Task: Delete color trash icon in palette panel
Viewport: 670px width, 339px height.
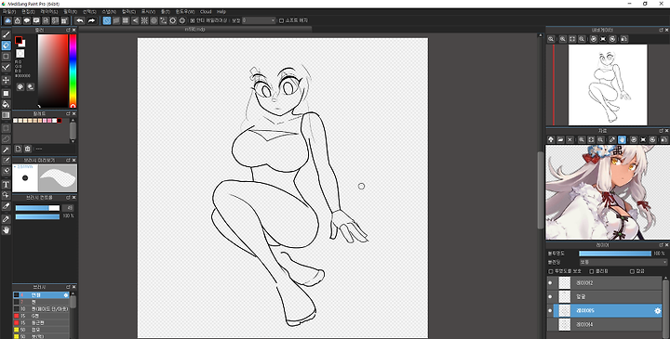Action: coord(27,149)
